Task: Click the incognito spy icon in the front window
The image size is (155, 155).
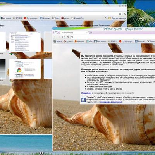Action: tap(55, 32)
